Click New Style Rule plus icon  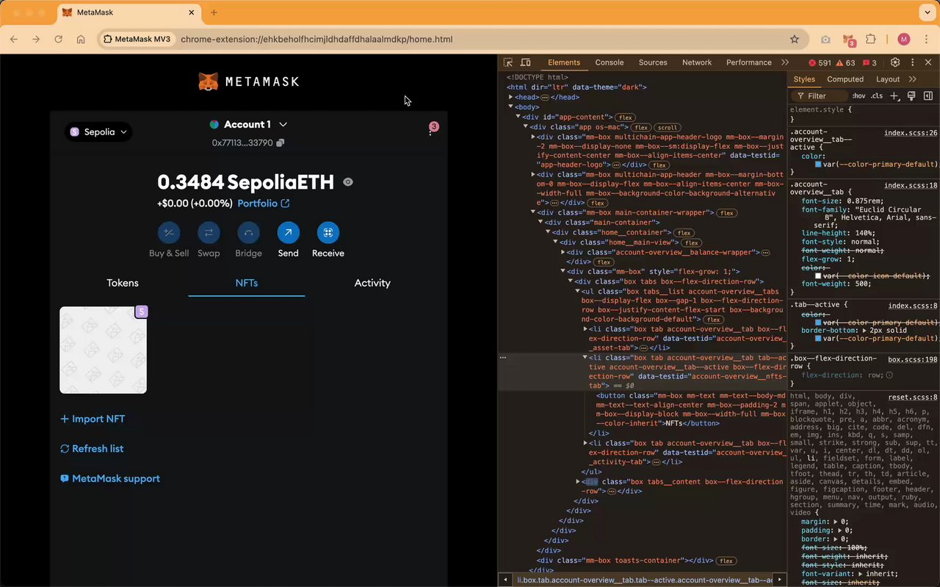(x=894, y=96)
